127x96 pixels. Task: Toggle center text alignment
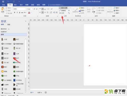[42, 12]
